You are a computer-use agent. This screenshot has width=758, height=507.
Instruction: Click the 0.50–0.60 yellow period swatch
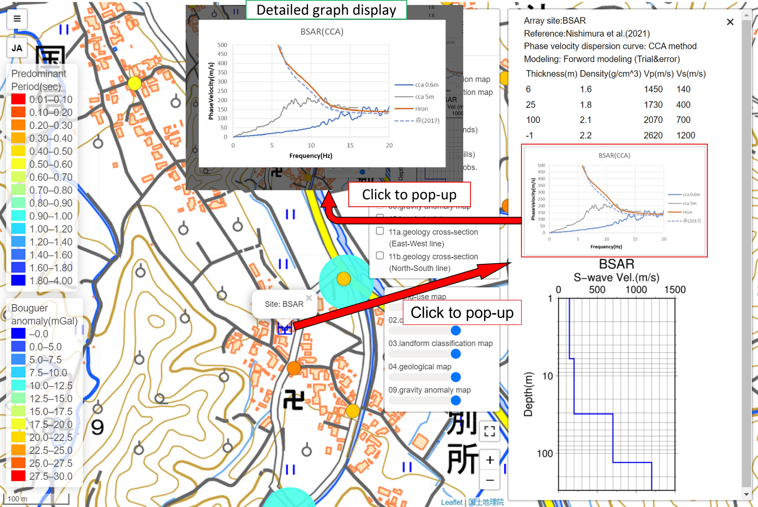point(18,164)
